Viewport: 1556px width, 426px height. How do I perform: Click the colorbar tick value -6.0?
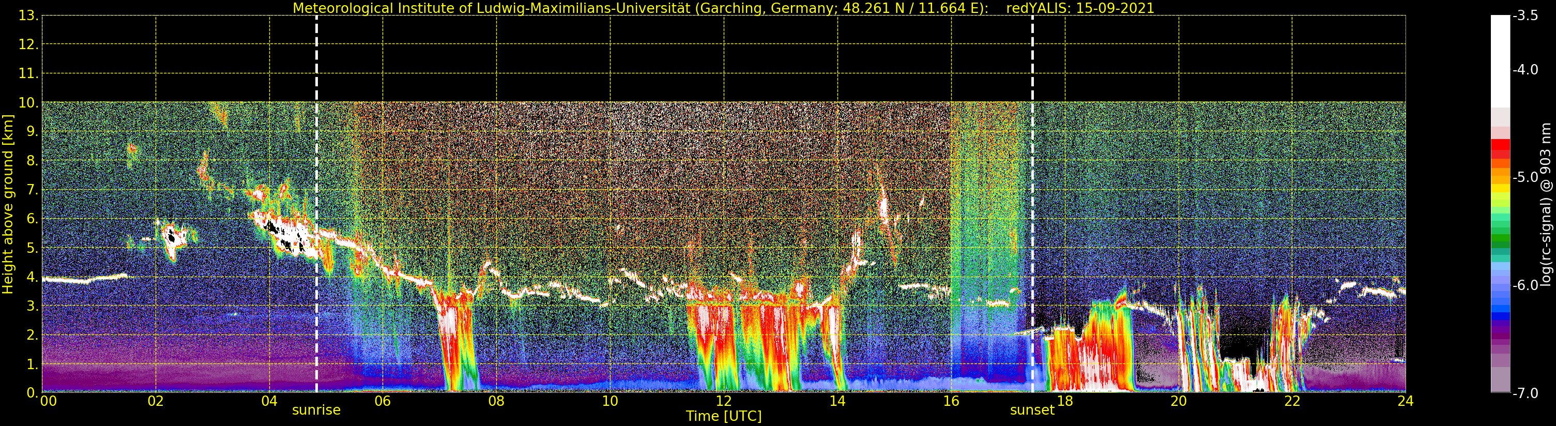(1525, 285)
